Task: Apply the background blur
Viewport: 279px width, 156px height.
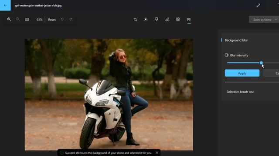Action: [242, 73]
